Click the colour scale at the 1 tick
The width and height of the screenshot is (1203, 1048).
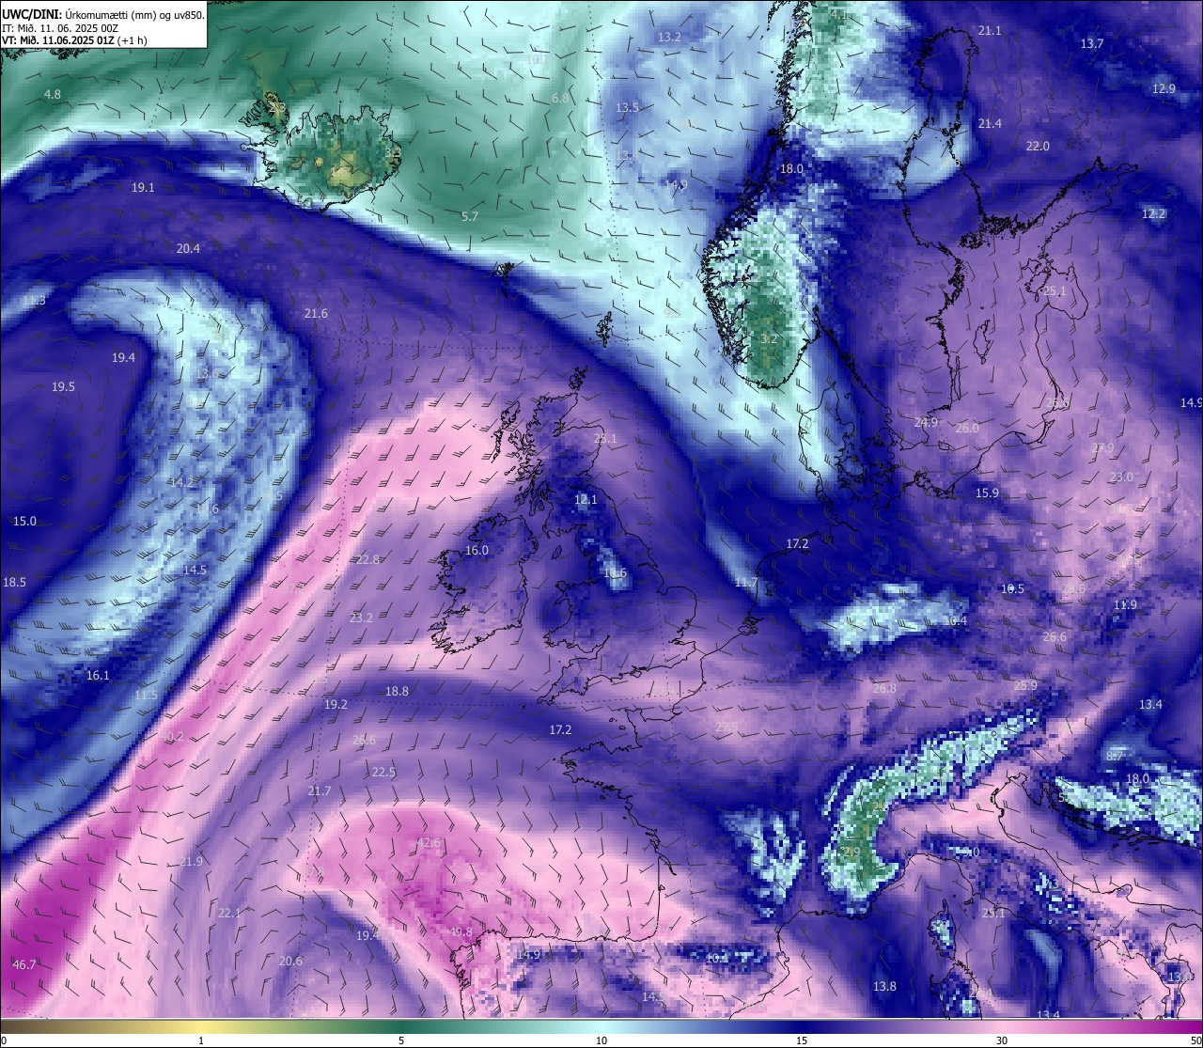(201, 1040)
